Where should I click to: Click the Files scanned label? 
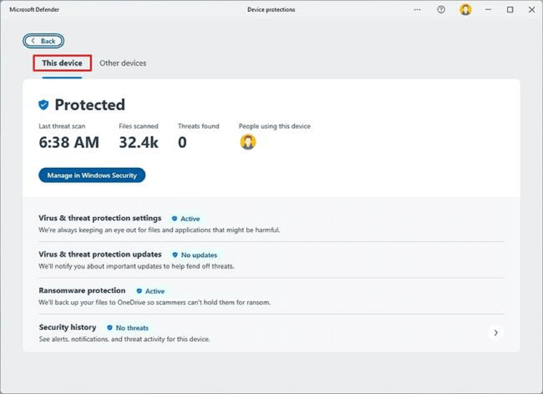point(138,126)
